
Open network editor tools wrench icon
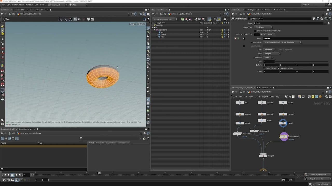pos(286,97)
